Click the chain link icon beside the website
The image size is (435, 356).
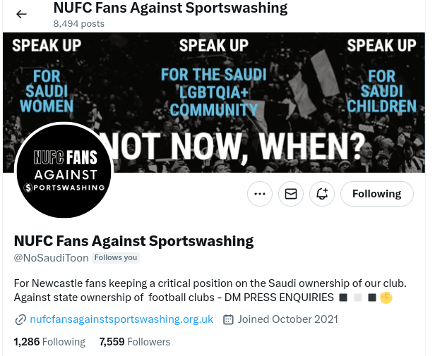tap(20, 320)
